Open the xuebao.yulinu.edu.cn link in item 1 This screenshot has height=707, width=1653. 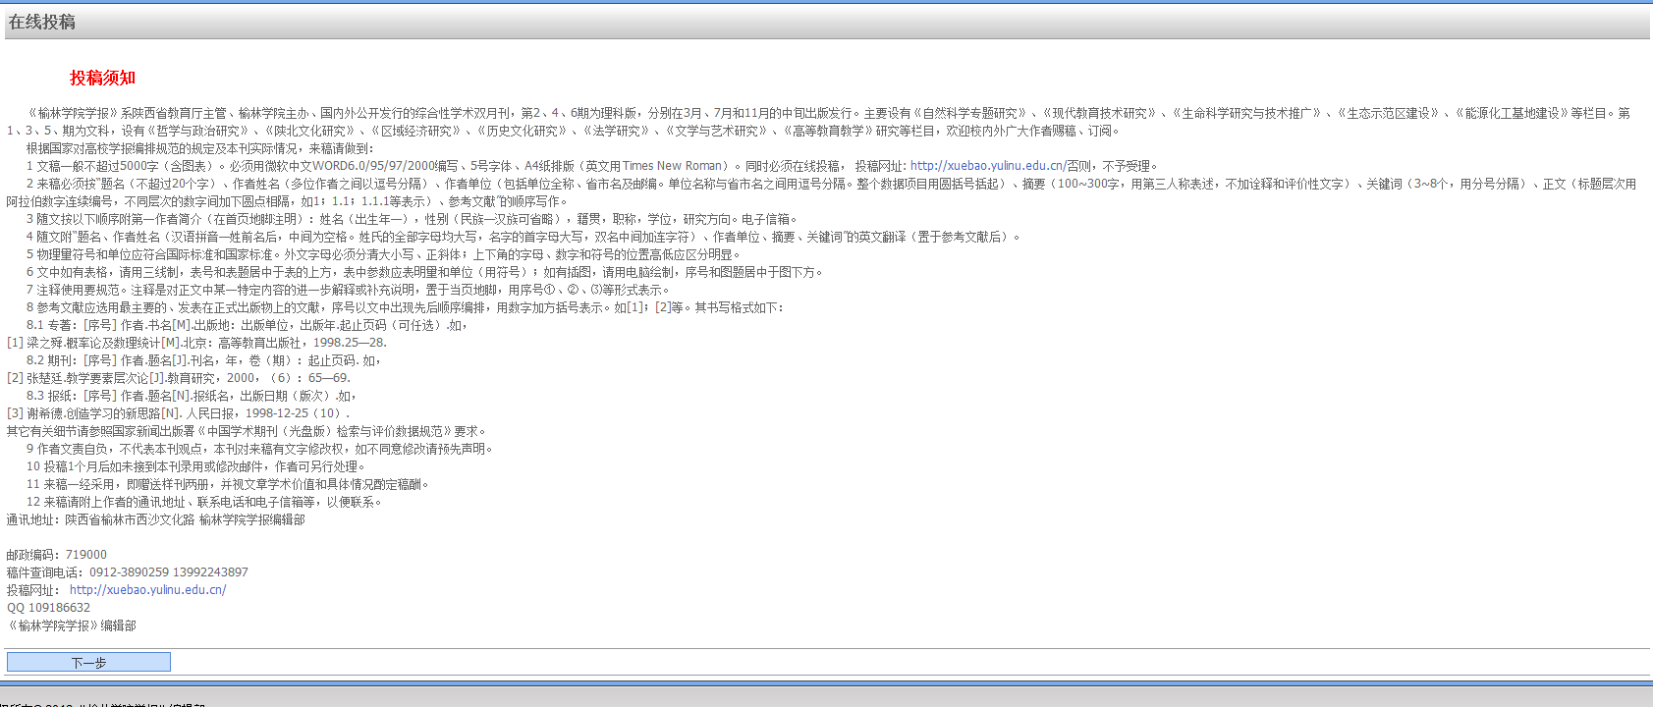pyautogui.click(x=987, y=166)
